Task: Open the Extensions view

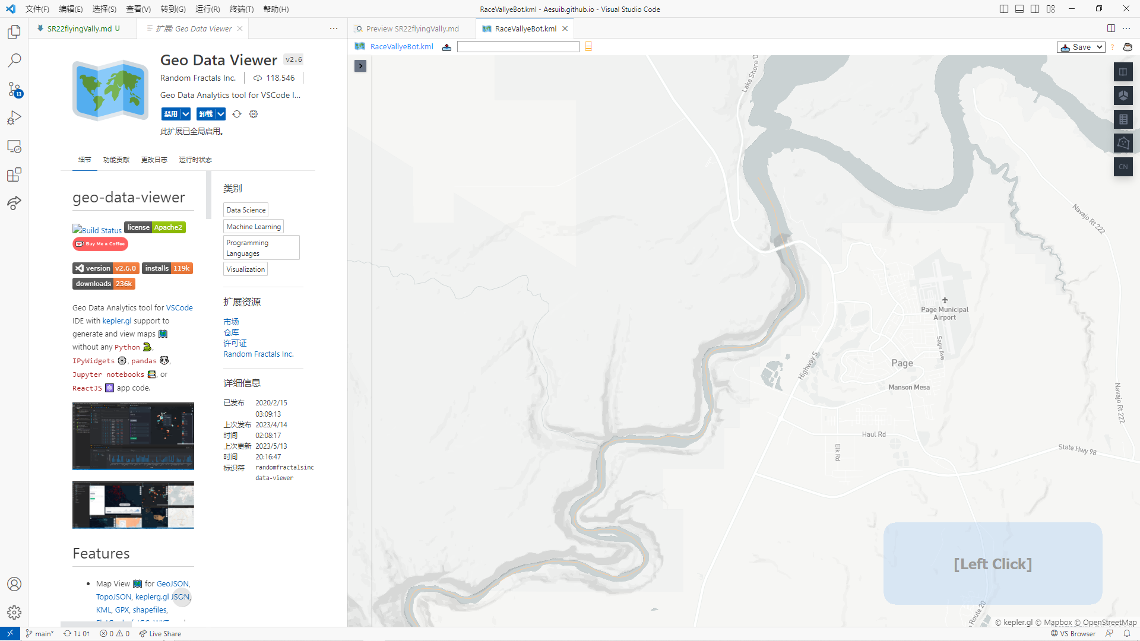Action: tap(14, 174)
